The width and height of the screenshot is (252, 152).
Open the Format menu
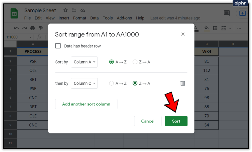click(79, 18)
